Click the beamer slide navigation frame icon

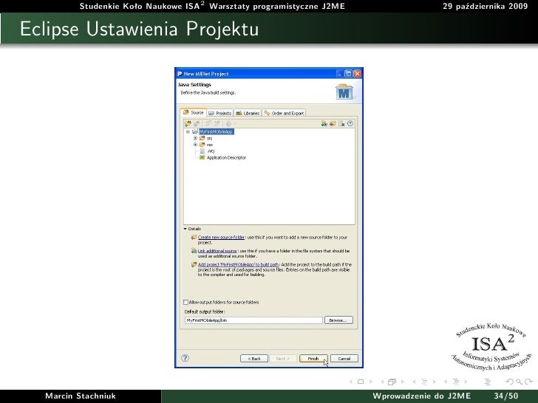[361, 382]
